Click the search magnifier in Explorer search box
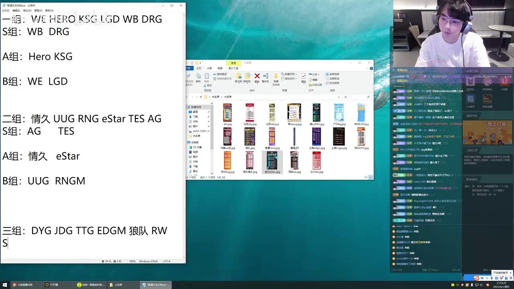This screenshot has height=289, width=514. coord(368,97)
